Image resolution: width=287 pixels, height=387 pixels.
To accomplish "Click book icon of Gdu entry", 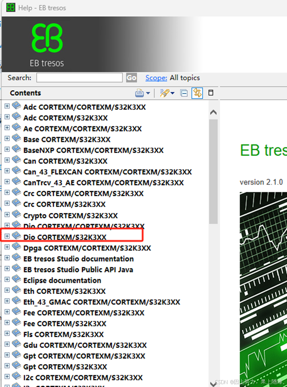I will click(x=17, y=343).
